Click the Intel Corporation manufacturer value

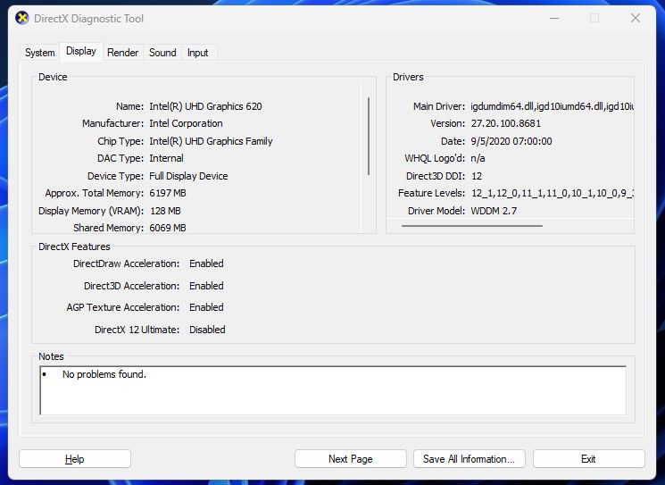click(x=186, y=123)
